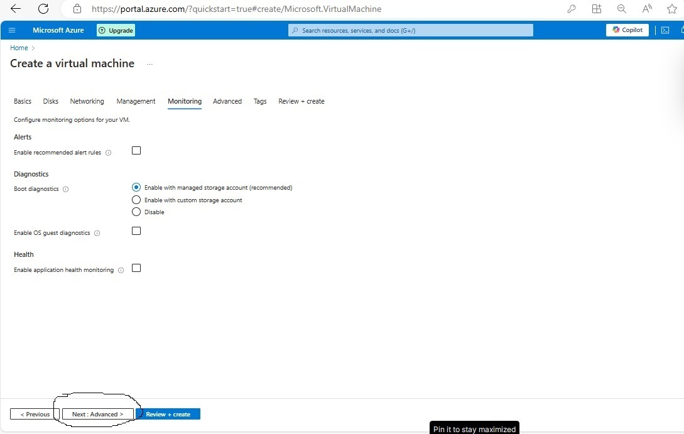684x434 pixels.
Task: Select Disable boot diagnostics option
Action: click(x=136, y=212)
